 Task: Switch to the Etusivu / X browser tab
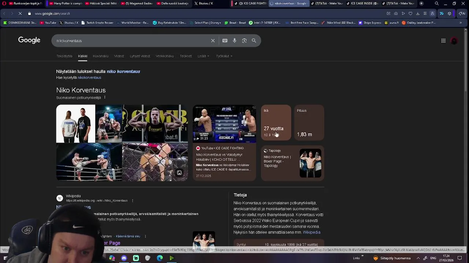tap(210, 3)
